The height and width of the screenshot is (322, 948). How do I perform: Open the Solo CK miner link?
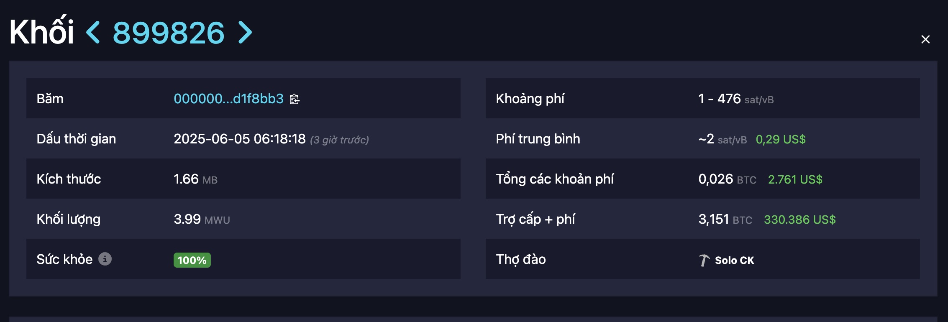click(734, 260)
